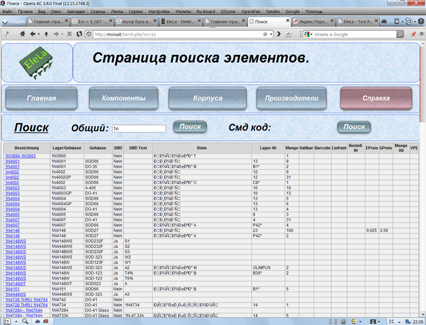Open the forward button history dropdown arrow
This screenshot has width=426, height=325.
click(x=62, y=34)
